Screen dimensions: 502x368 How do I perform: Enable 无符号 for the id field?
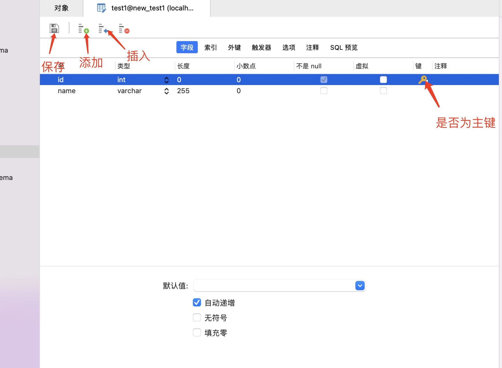[197, 317]
